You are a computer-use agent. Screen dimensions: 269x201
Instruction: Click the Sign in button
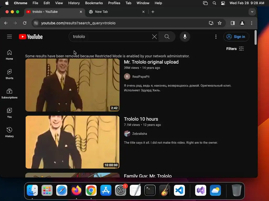(236, 37)
